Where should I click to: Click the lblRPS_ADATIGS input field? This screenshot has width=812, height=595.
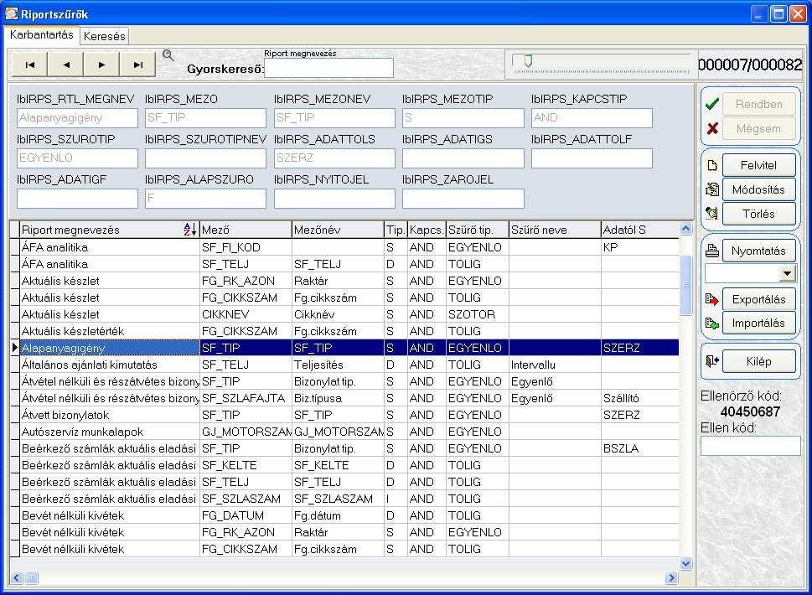pos(463,158)
